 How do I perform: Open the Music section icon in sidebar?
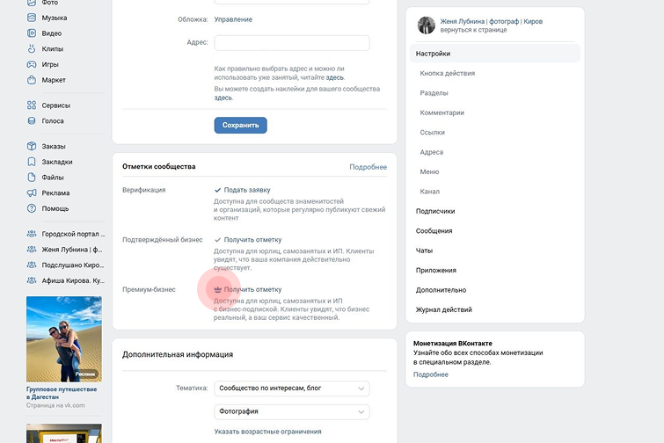click(32, 18)
